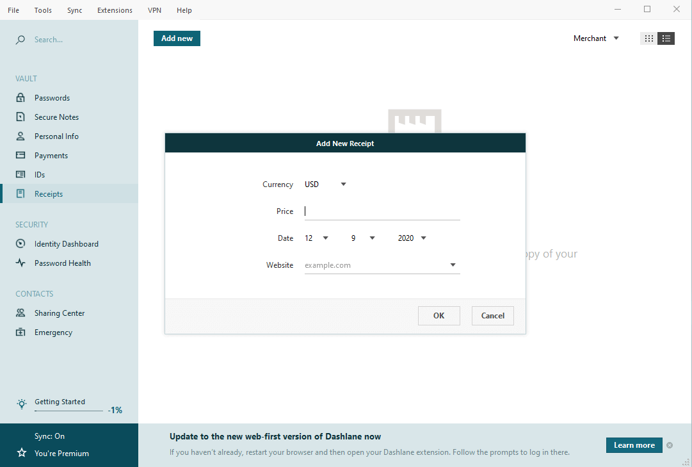Open the Extensions menu
The height and width of the screenshot is (467, 692).
click(x=115, y=10)
